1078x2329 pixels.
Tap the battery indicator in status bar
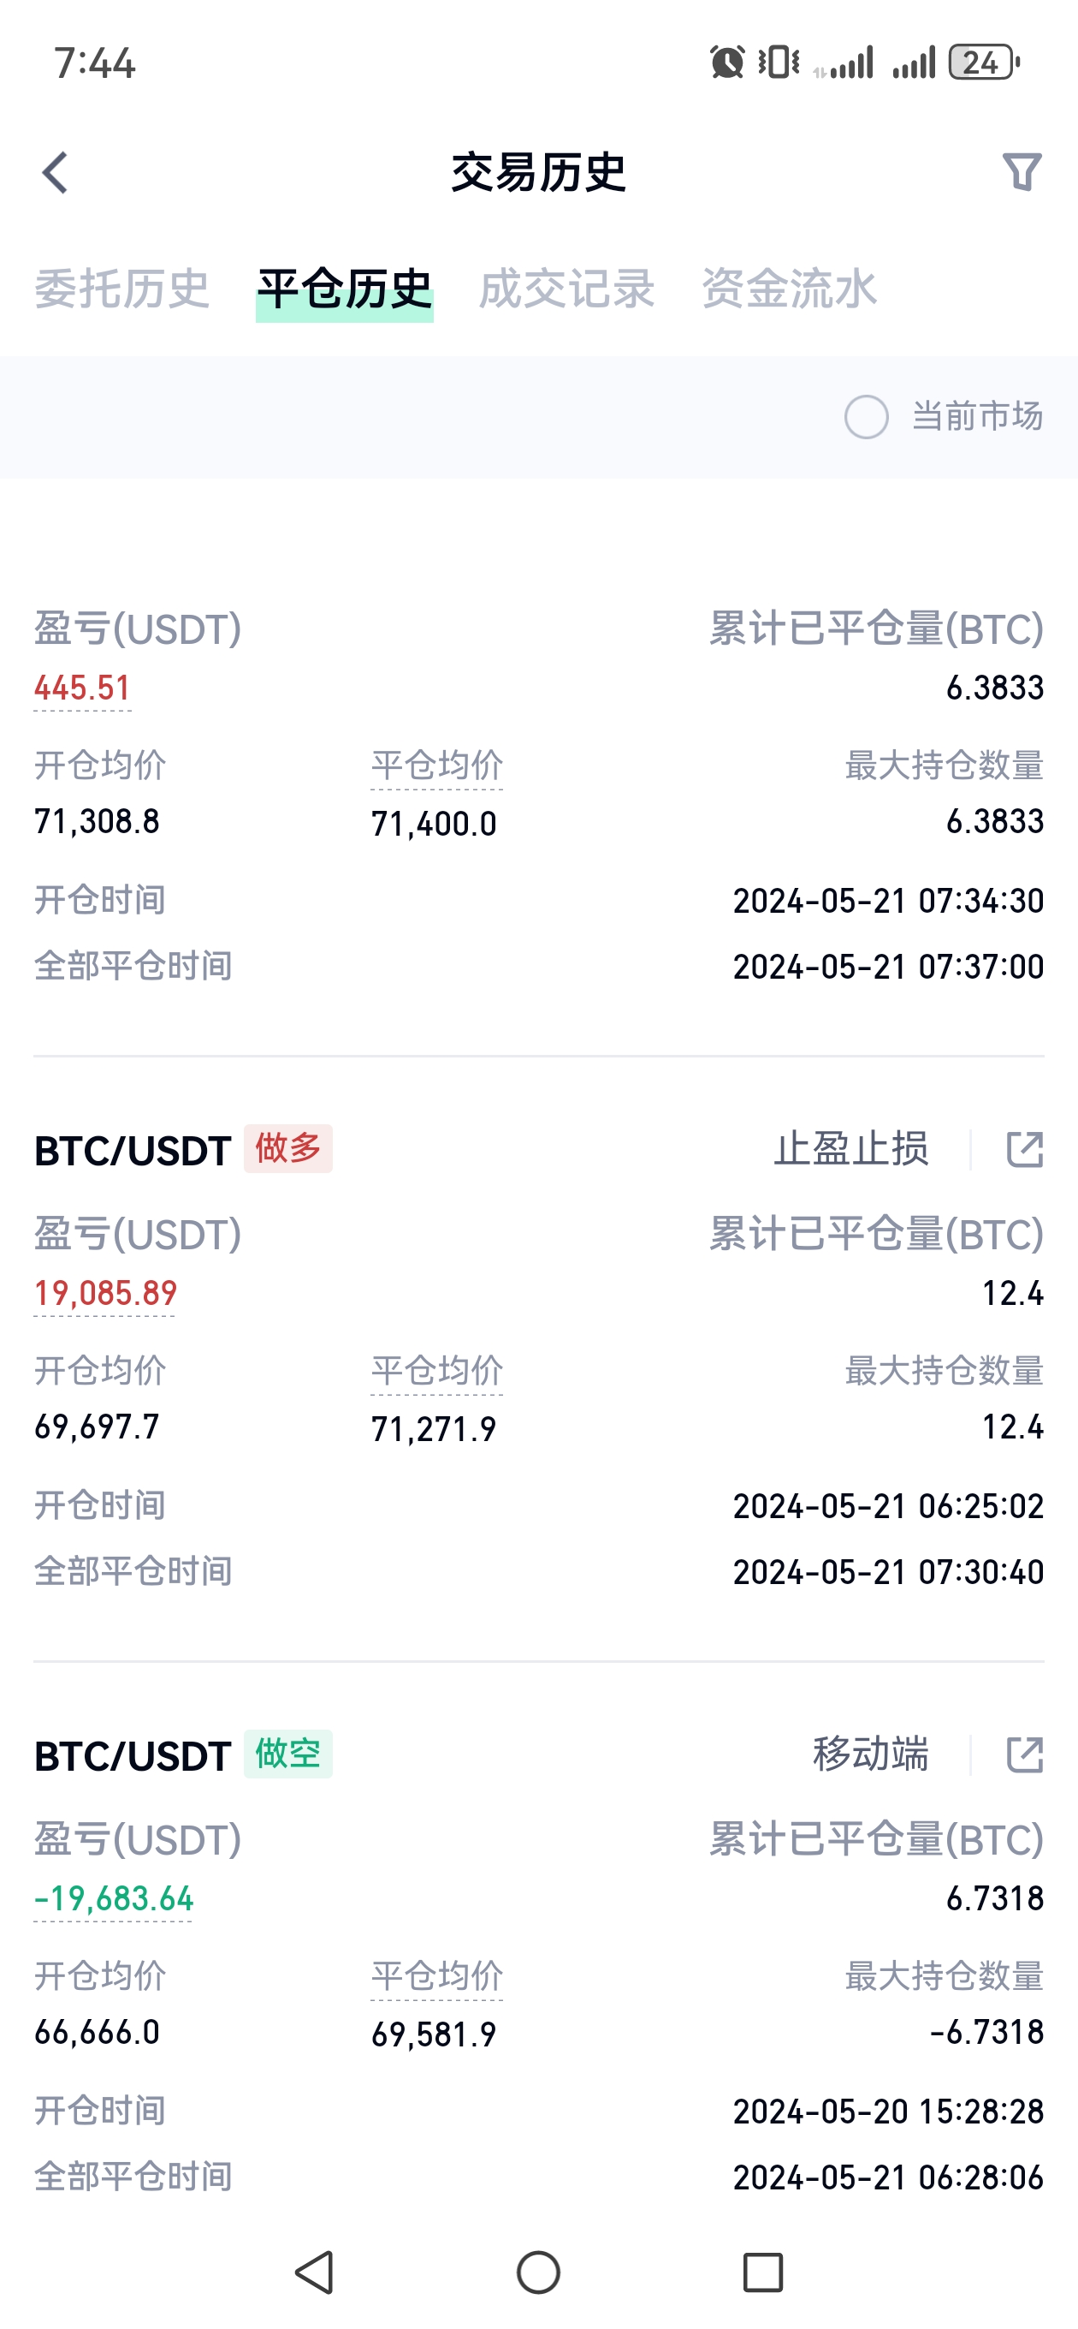coord(984,63)
